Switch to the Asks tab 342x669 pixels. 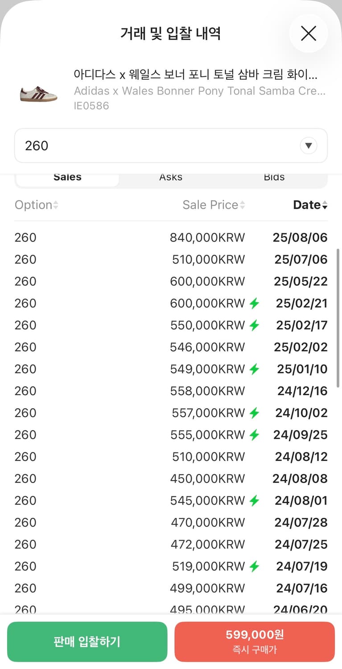click(171, 177)
